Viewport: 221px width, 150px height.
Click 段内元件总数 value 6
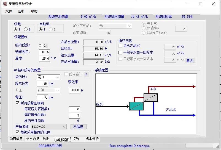tap(78, 121)
